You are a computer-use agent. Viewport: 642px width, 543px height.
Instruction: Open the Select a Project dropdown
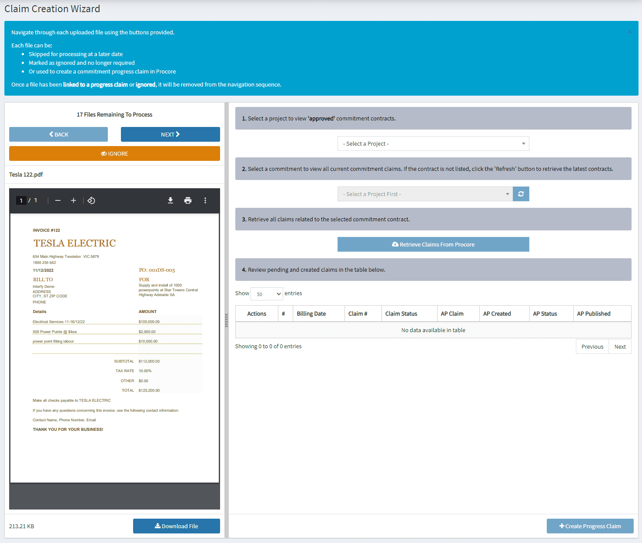433,143
